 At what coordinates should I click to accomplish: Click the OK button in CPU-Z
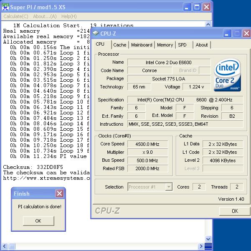coord(235,211)
